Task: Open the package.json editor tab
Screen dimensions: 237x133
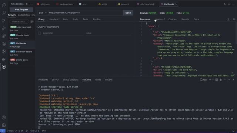Action: [x=64, y=4]
